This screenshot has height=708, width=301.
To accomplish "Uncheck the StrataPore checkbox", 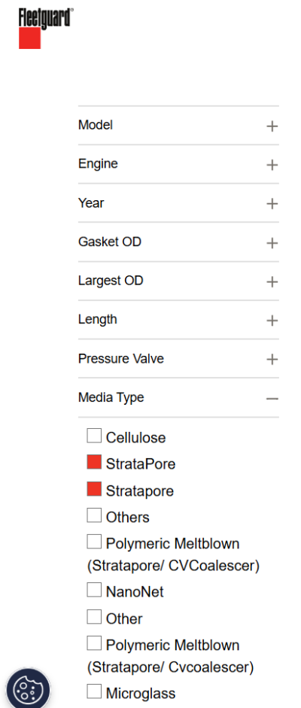I will [x=94, y=462].
